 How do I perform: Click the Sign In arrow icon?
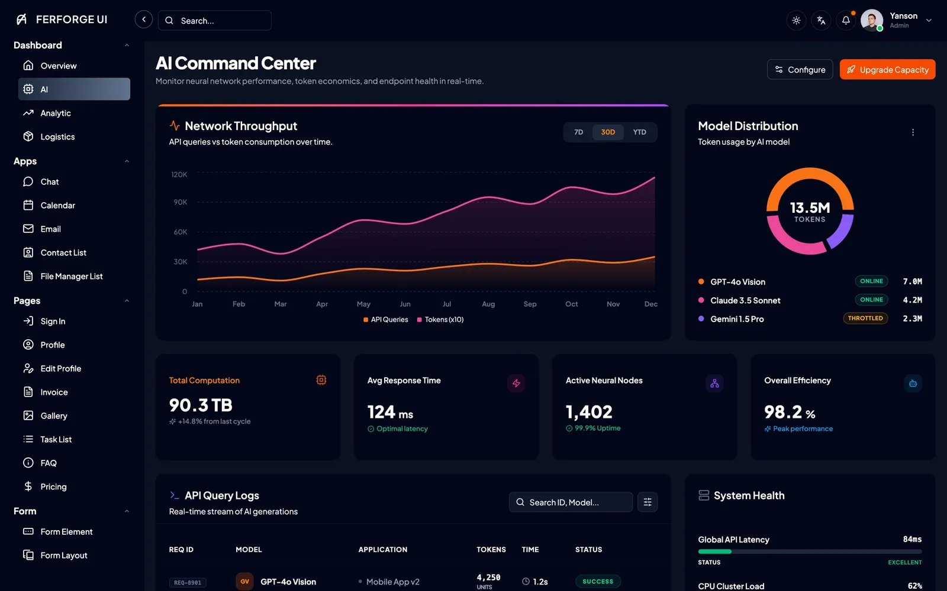click(x=28, y=321)
